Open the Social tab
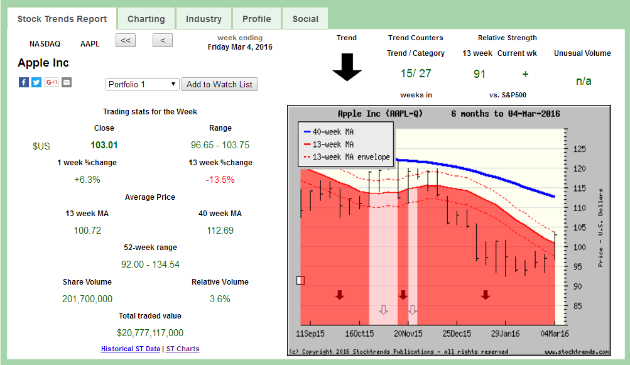Screen dimensions: 630x365 click(x=305, y=19)
